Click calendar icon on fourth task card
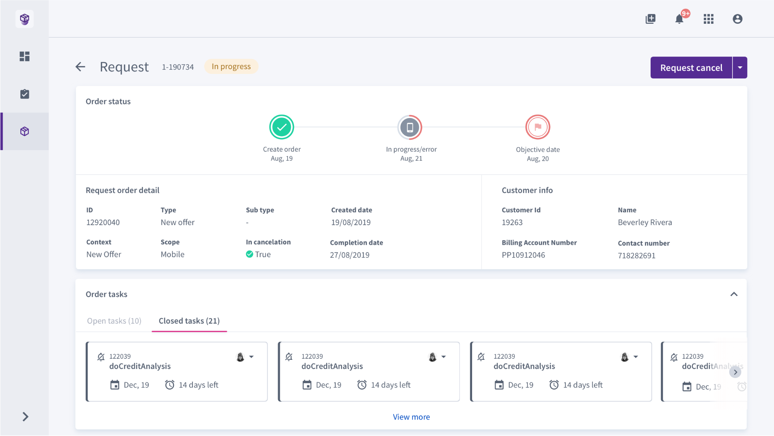 687,387
